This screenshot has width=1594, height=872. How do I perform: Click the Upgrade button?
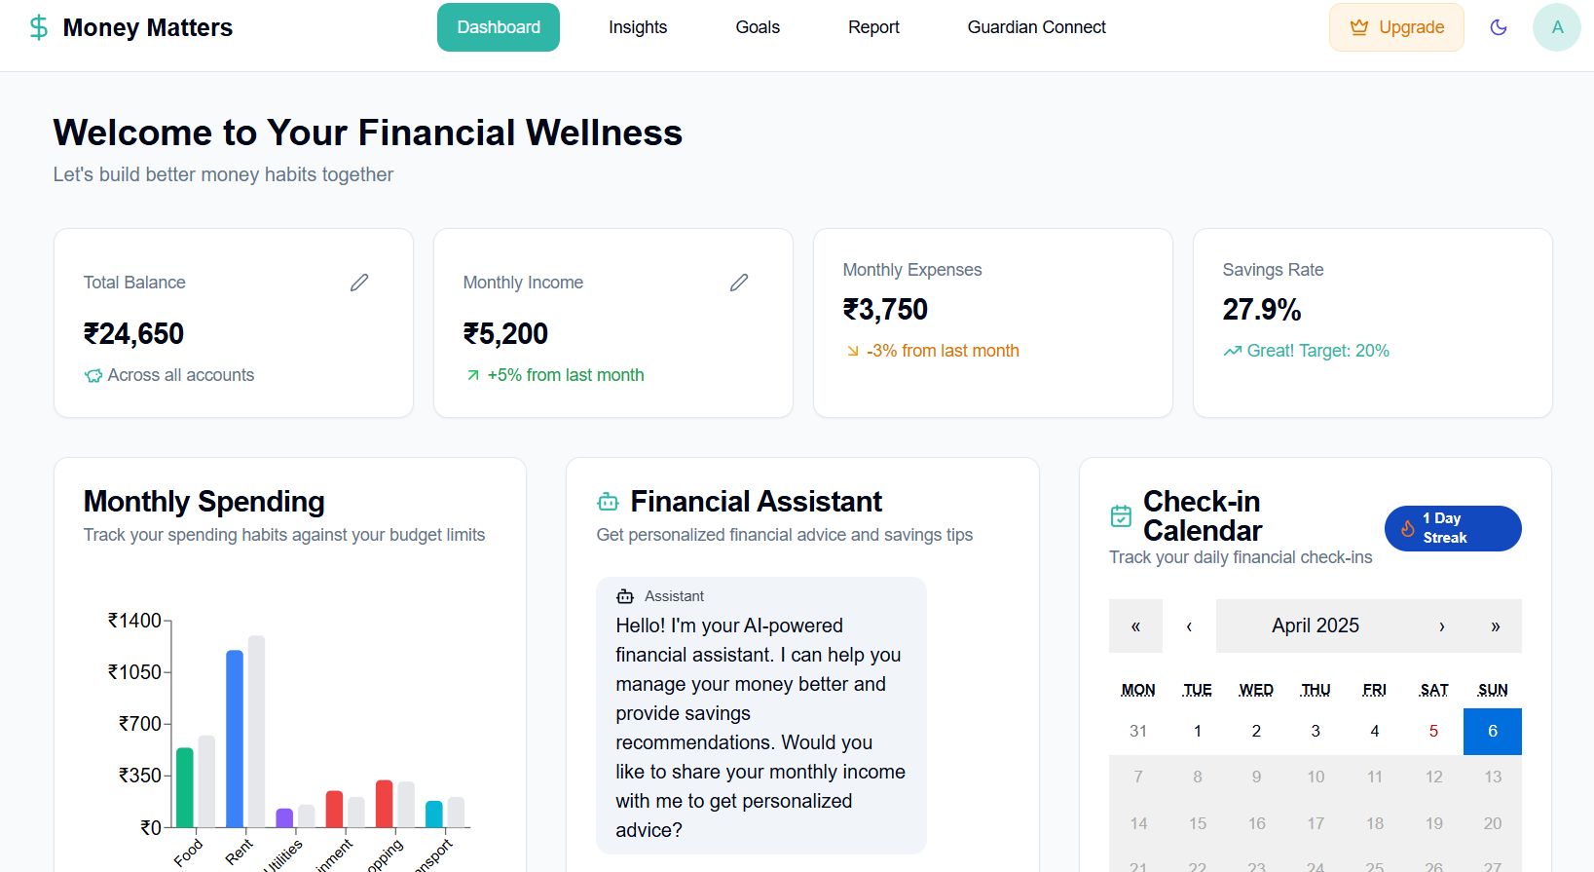1396,27
